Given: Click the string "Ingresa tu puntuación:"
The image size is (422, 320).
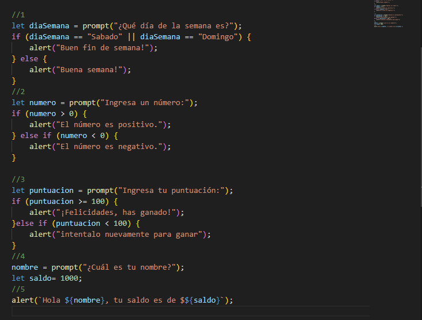Looking at the screenshot, I should (x=171, y=191).
